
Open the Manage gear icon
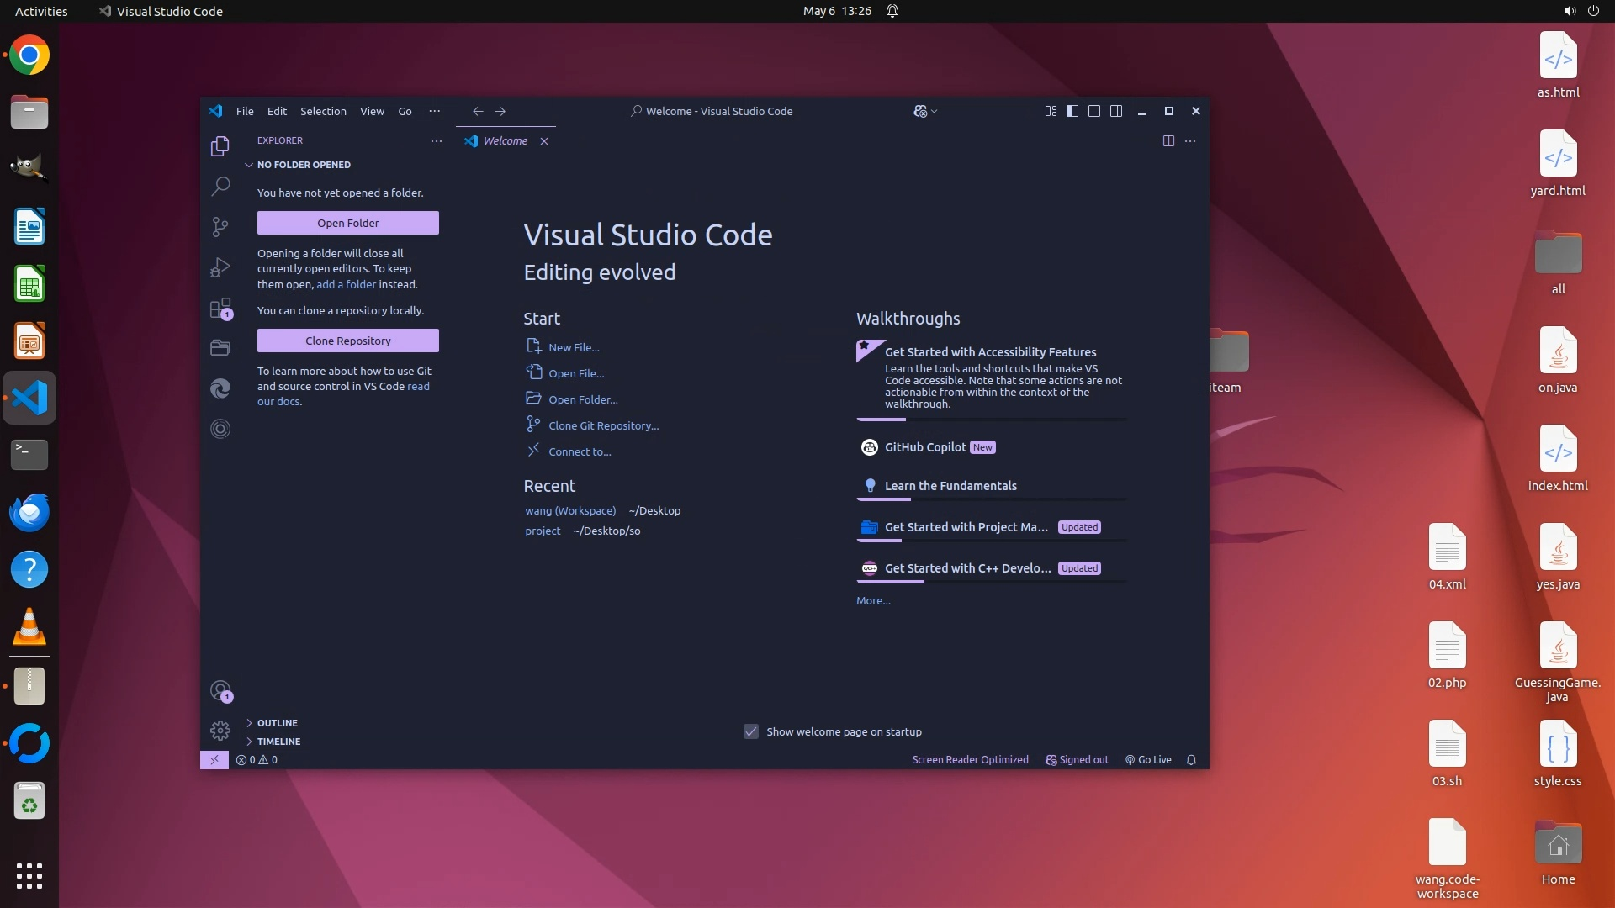[x=220, y=731]
